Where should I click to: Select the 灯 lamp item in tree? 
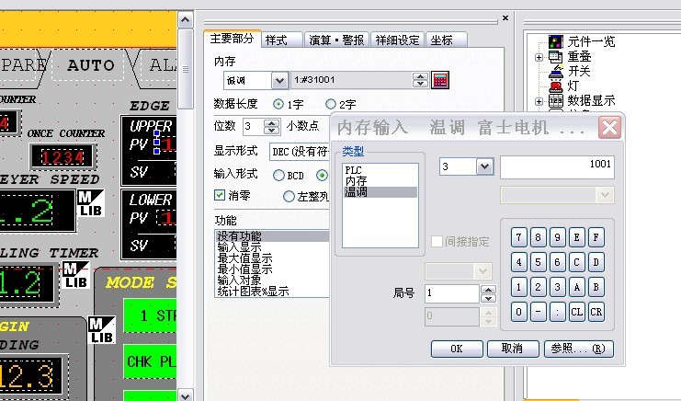click(573, 86)
